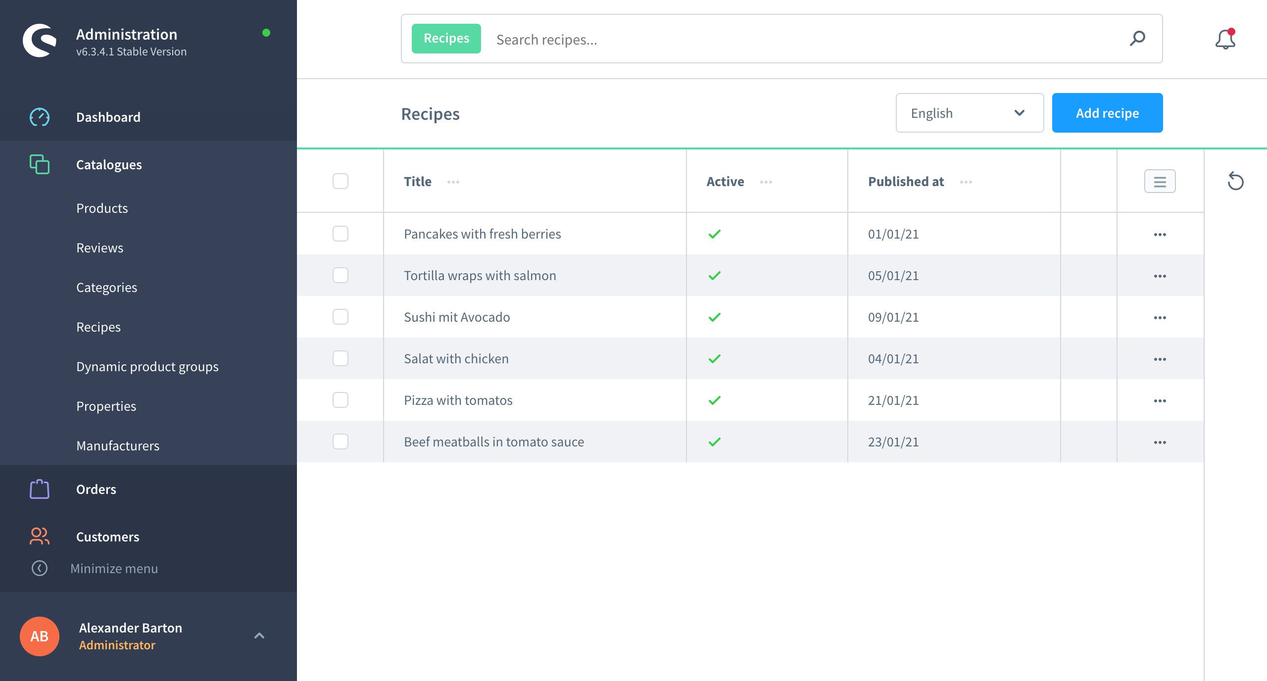This screenshot has width=1267, height=681.
Task: Select checkbox for Pizza with tomatos
Action: pyautogui.click(x=341, y=400)
